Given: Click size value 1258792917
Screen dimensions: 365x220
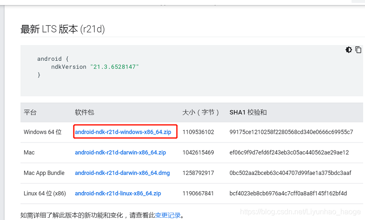Looking at the screenshot, I should (x=198, y=173).
